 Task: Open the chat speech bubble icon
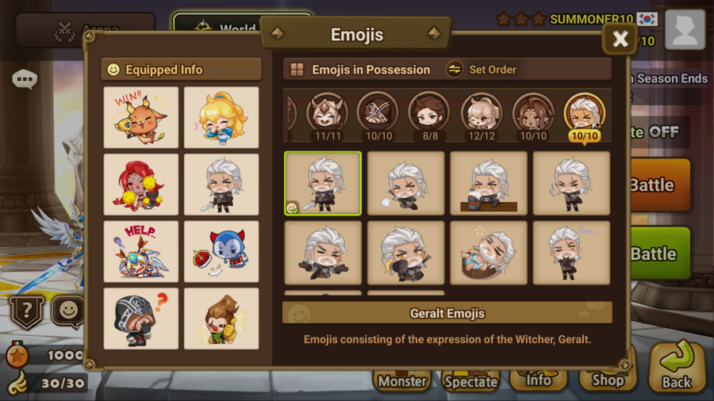click(x=25, y=79)
